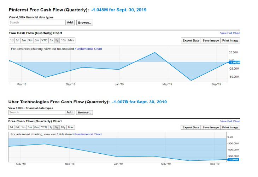258x177 pixels.
Task: Click the Uber search data types field
Action: tap(37, 112)
